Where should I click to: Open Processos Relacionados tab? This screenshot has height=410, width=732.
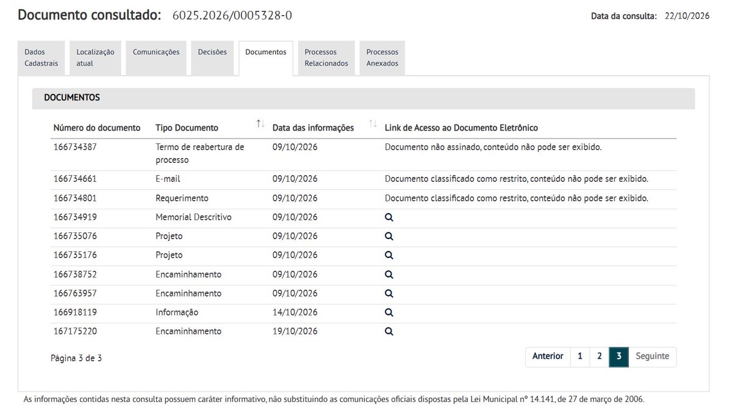coord(326,58)
